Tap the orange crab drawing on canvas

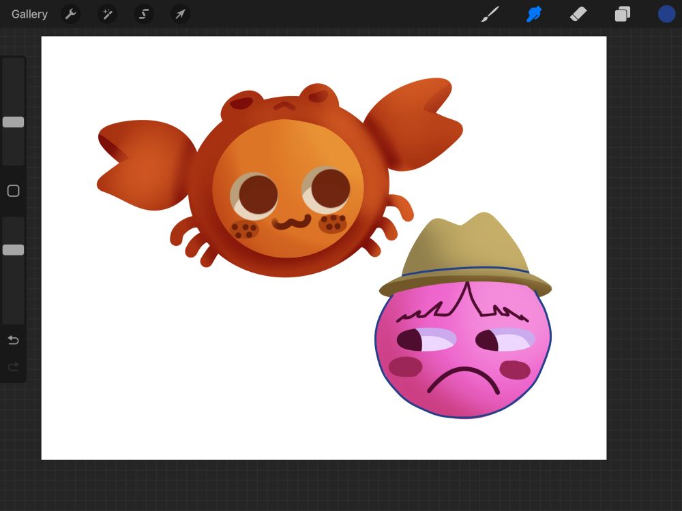(x=280, y=177)
